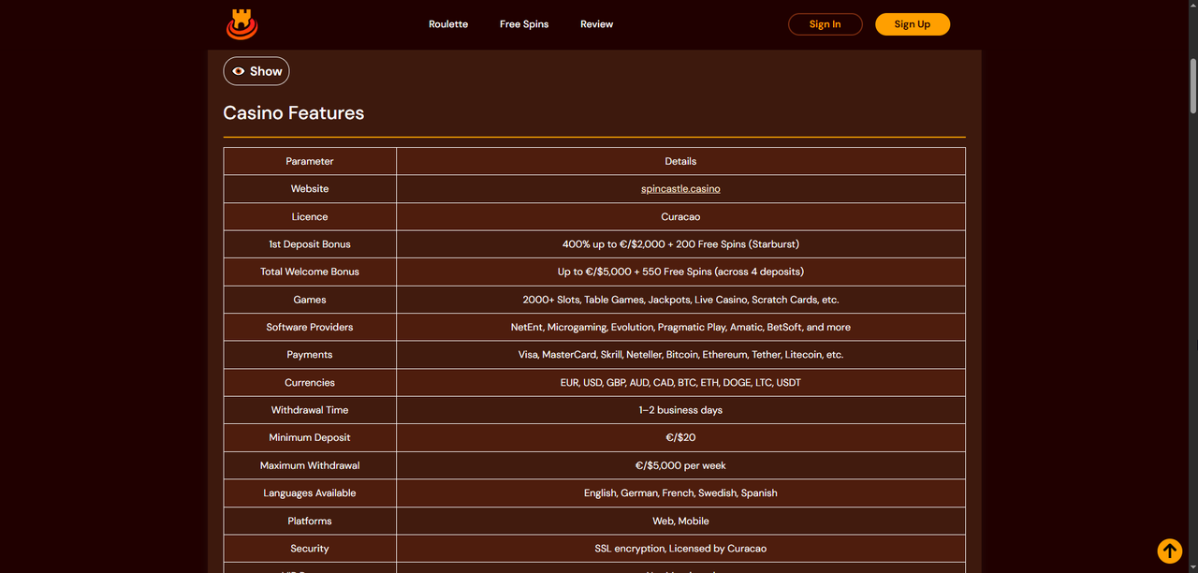Click the EUR, USD, GBP currencies value
The image size is (1198, 573).
(x=680, y=383)
